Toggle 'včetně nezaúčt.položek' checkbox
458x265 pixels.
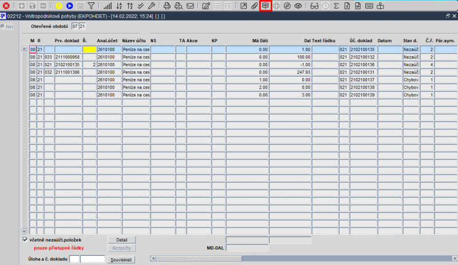[x=25, y=239]
